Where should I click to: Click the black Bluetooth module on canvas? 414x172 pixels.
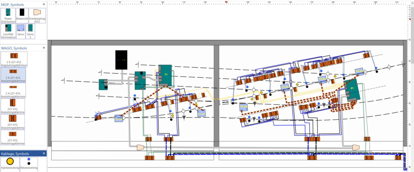click(x=121, y=60)
